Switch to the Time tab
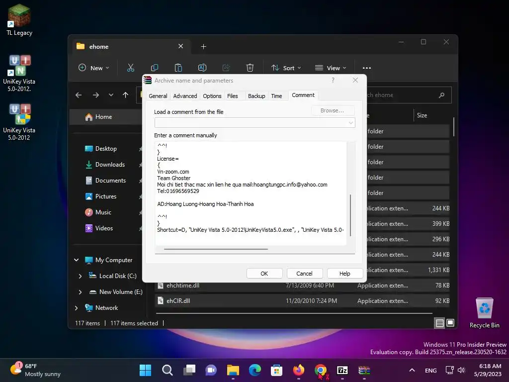The width and height of the screenshot is (509, 382). (x=276, y=96)
